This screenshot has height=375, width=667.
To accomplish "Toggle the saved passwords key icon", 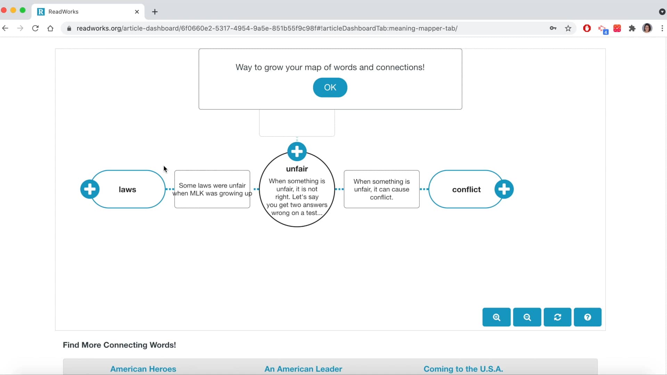I will tap(553, 28).
